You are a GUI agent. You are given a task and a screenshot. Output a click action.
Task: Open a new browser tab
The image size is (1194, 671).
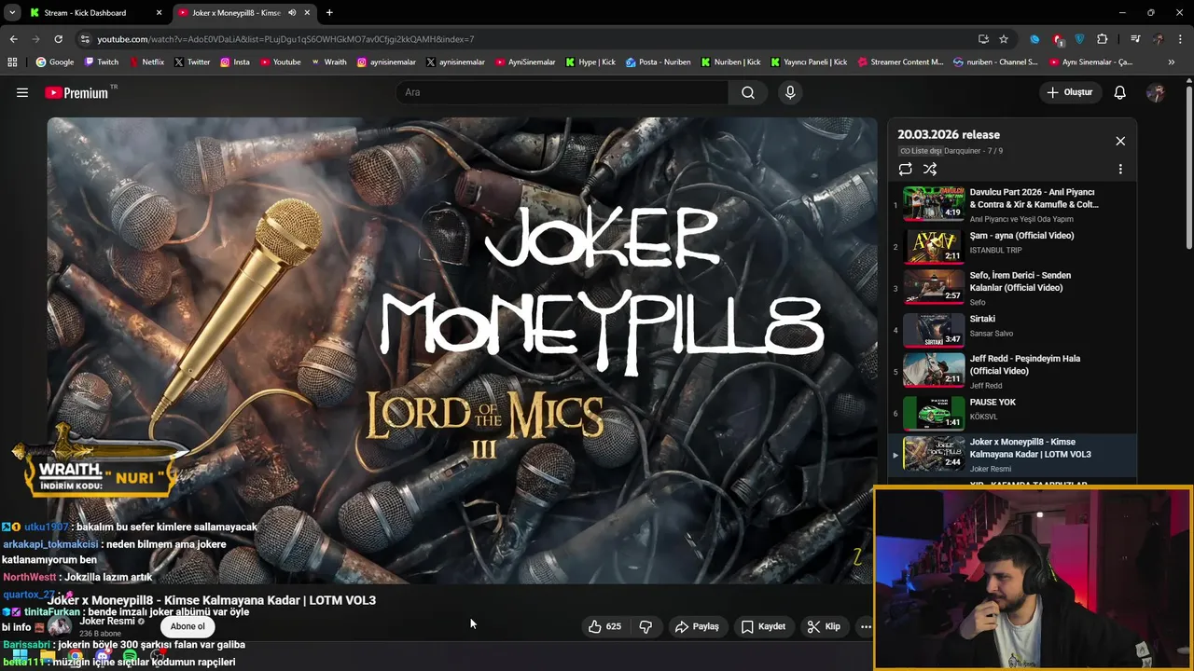(329, 13)
